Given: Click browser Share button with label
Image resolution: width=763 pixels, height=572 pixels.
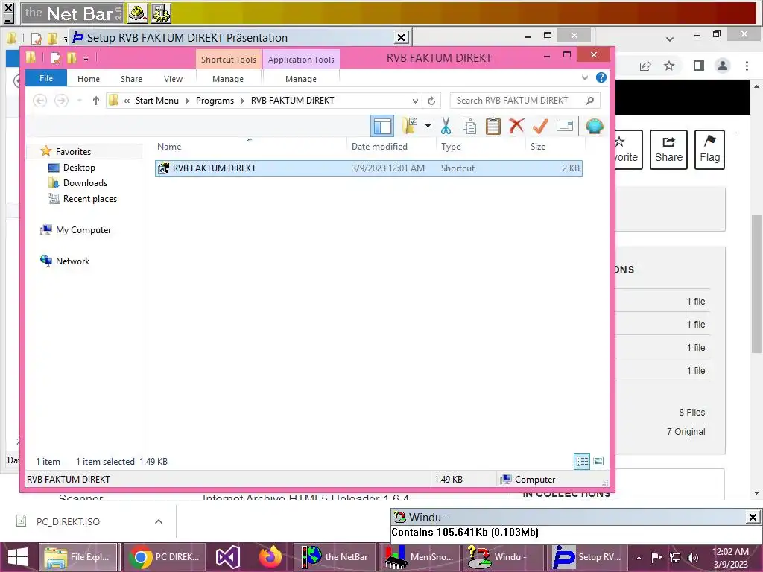Looking at the screenshot, I should coord(668,149).
